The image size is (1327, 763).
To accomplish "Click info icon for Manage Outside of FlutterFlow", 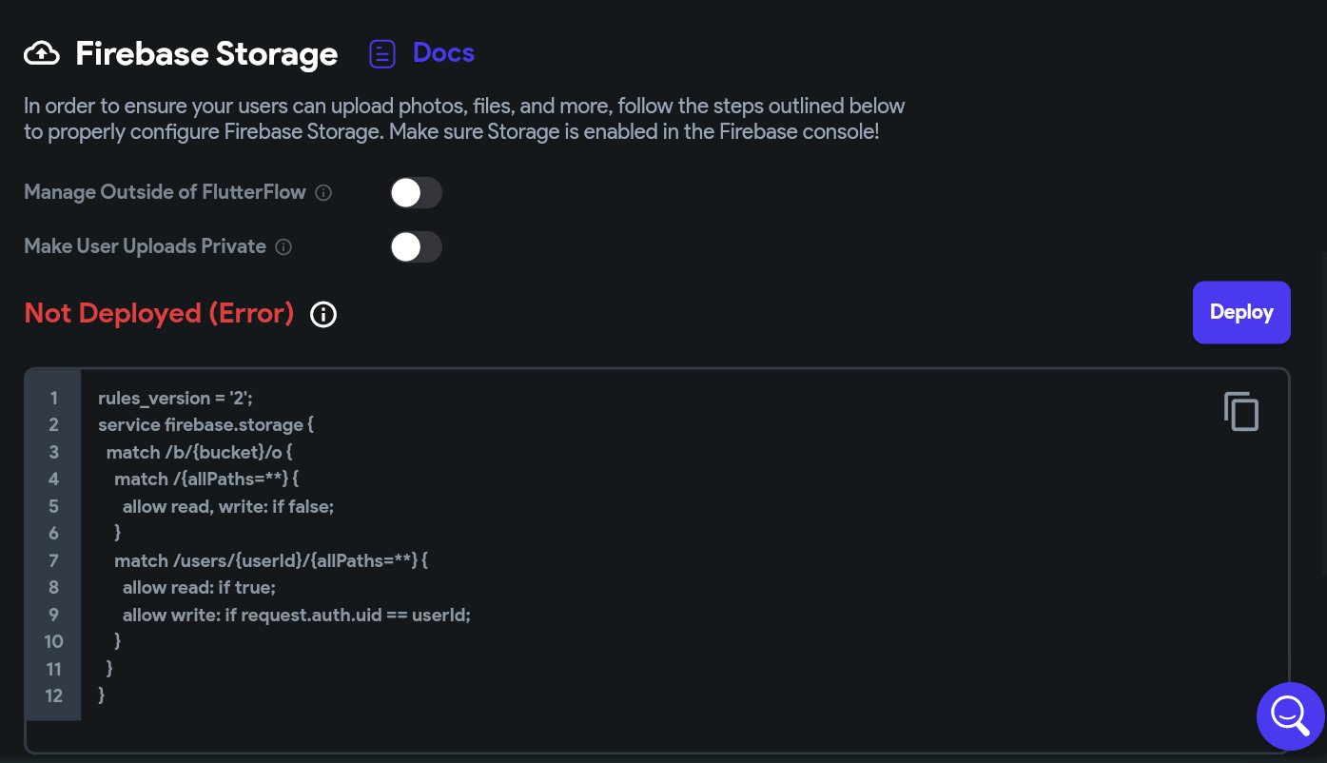I will pyautogui.click(x=323, y=193).
